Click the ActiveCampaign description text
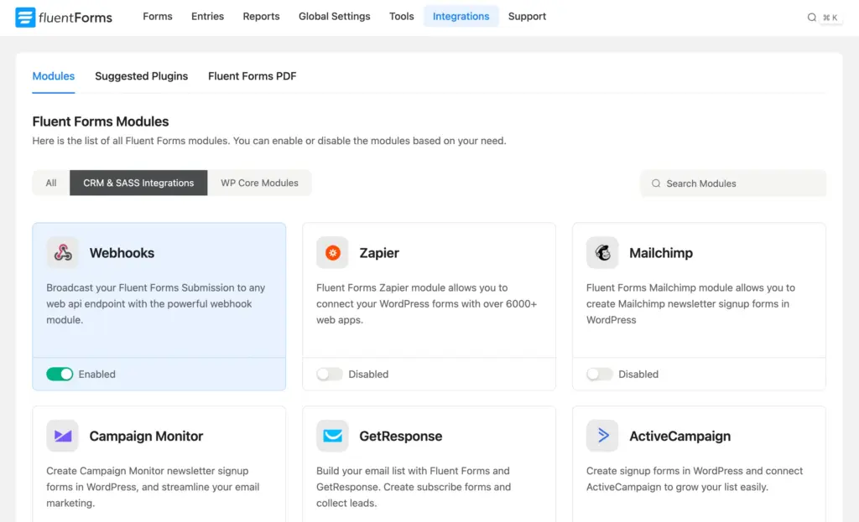The width and height of the screenshot is (859, 522). click(x=694, y=478)
